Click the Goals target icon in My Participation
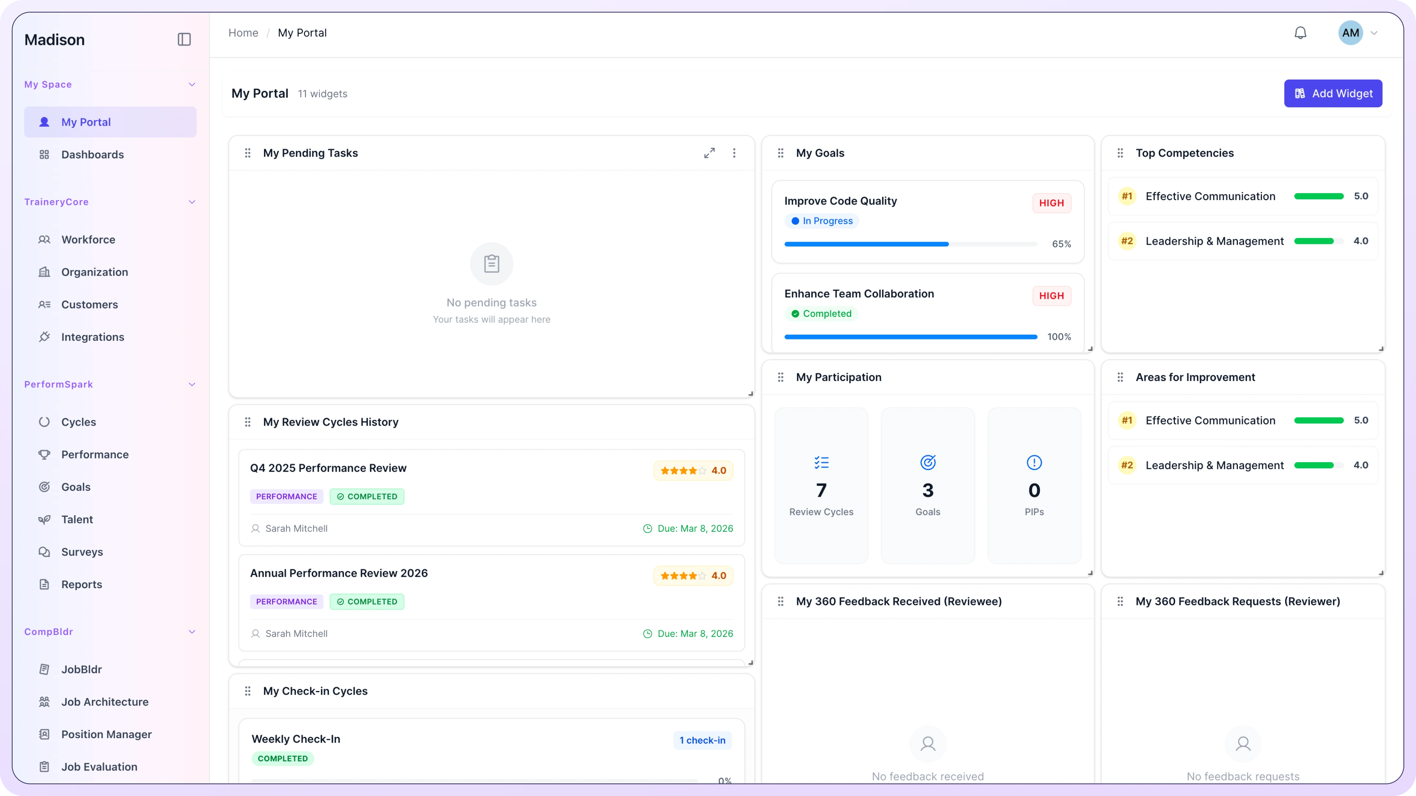 pos(928,462)
